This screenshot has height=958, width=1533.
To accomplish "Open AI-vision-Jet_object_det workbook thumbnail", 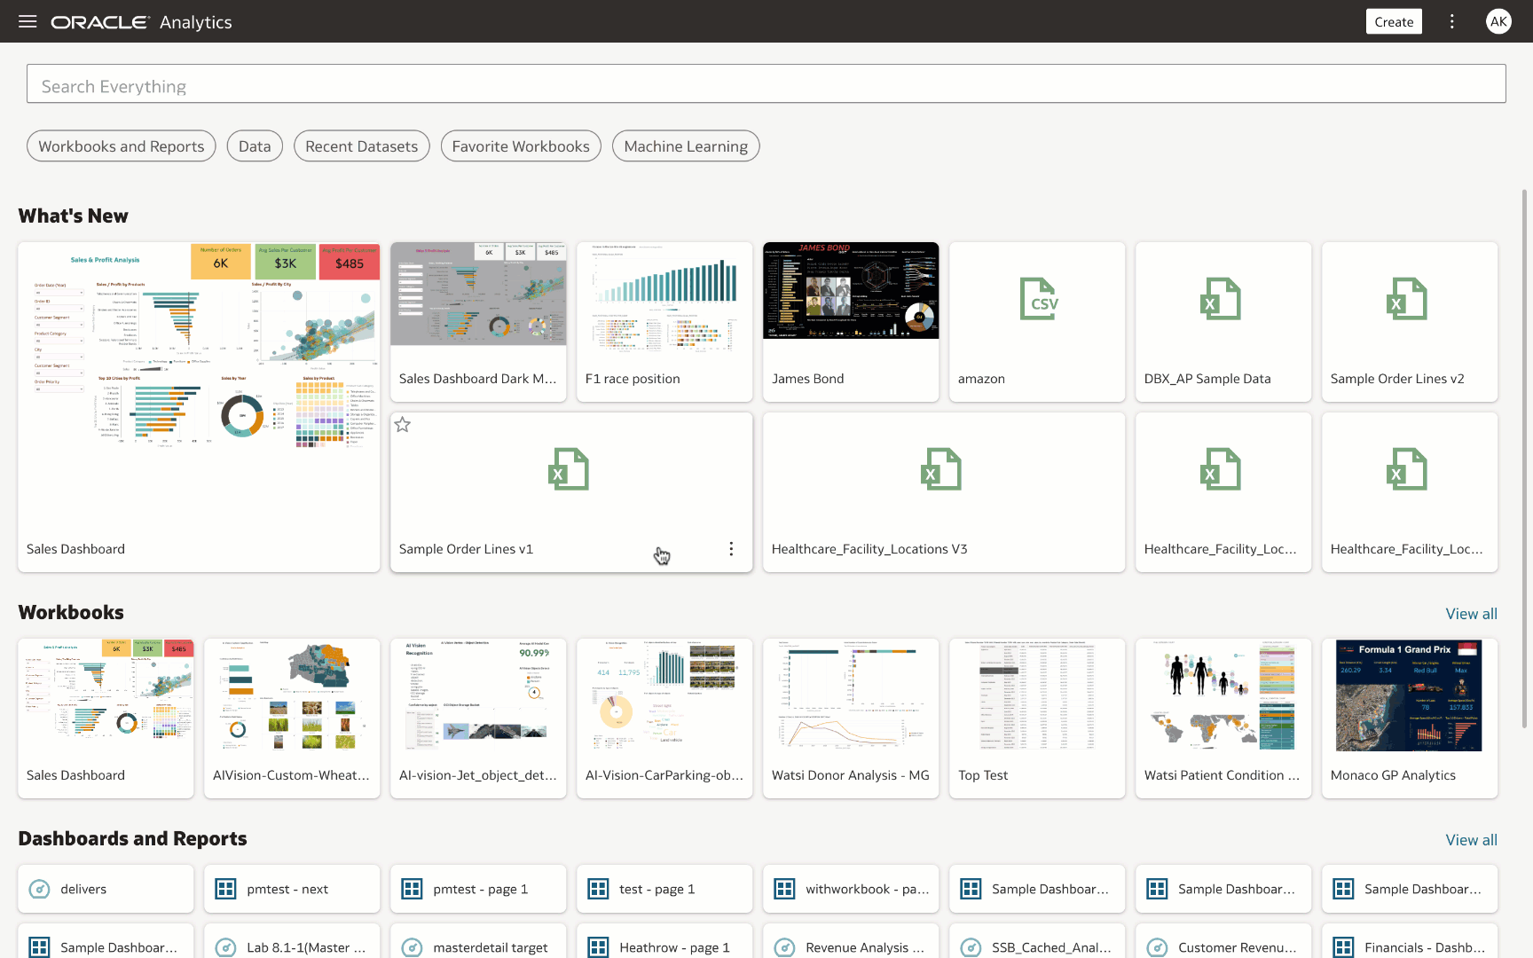I will 478,696.
